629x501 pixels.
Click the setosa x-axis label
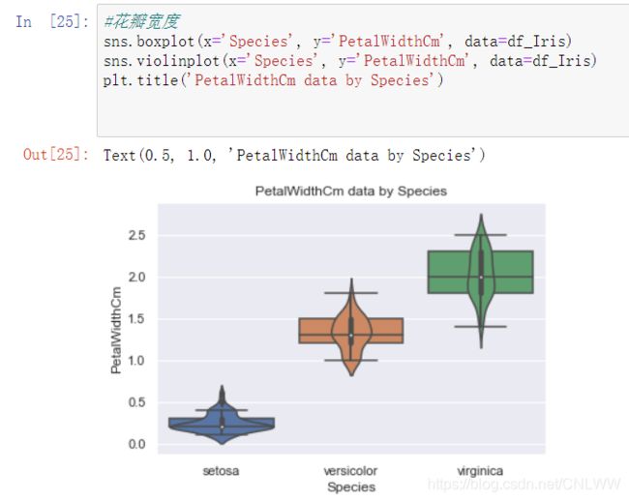tap(221, 471)
